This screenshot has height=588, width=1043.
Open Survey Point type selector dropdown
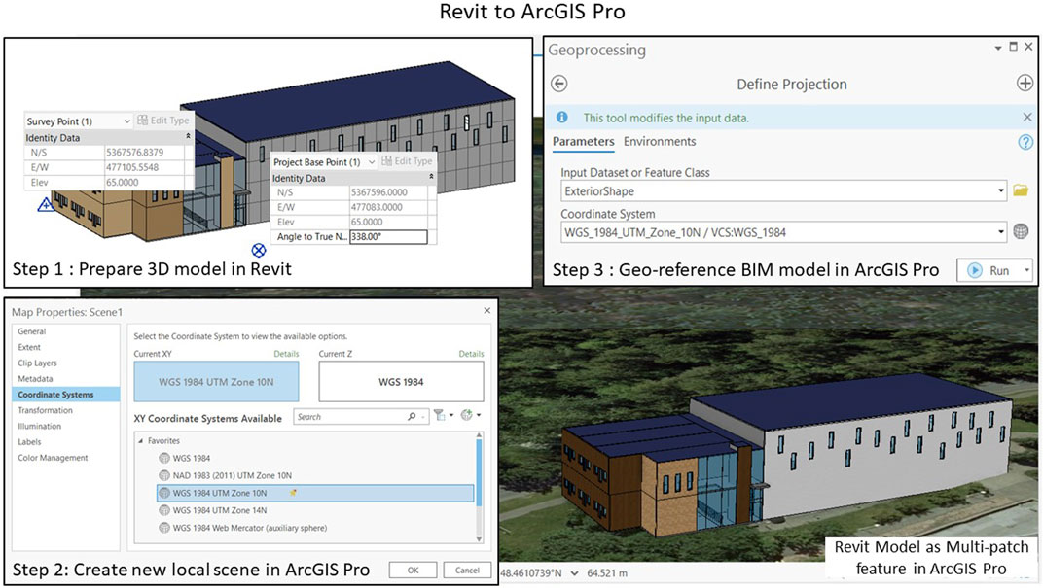(127, 121)
